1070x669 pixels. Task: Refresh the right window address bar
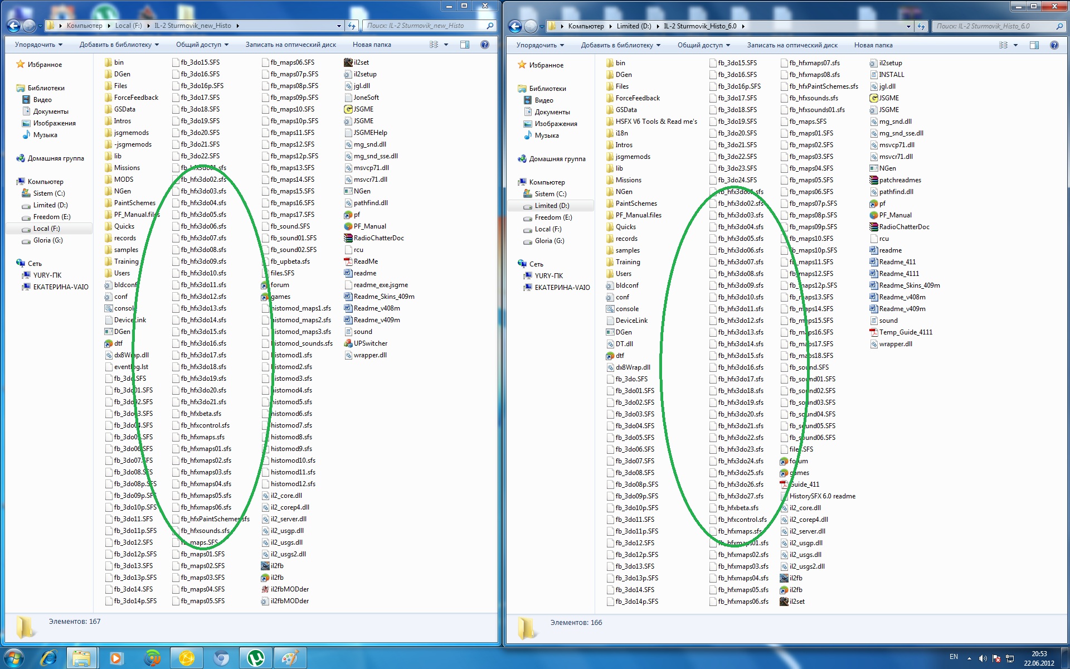point(921,26)
